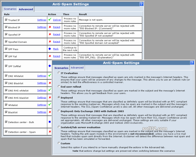Open Settings link for DNS Whitelist
This screenshot has width=196, height=157.
tap(42, 76)
